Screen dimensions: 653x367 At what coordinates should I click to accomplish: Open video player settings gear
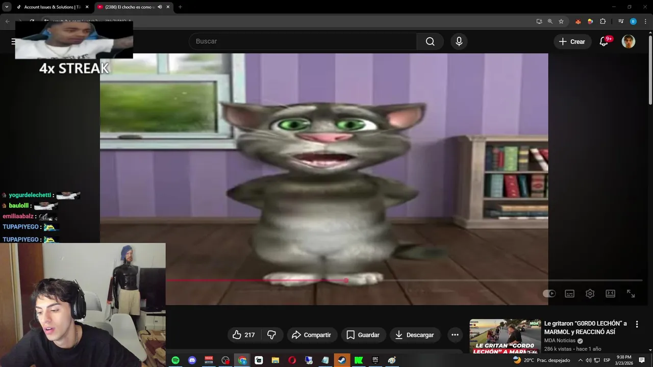tap(590, 294)
